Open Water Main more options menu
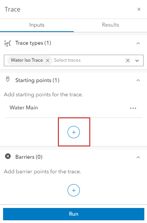 133,108
